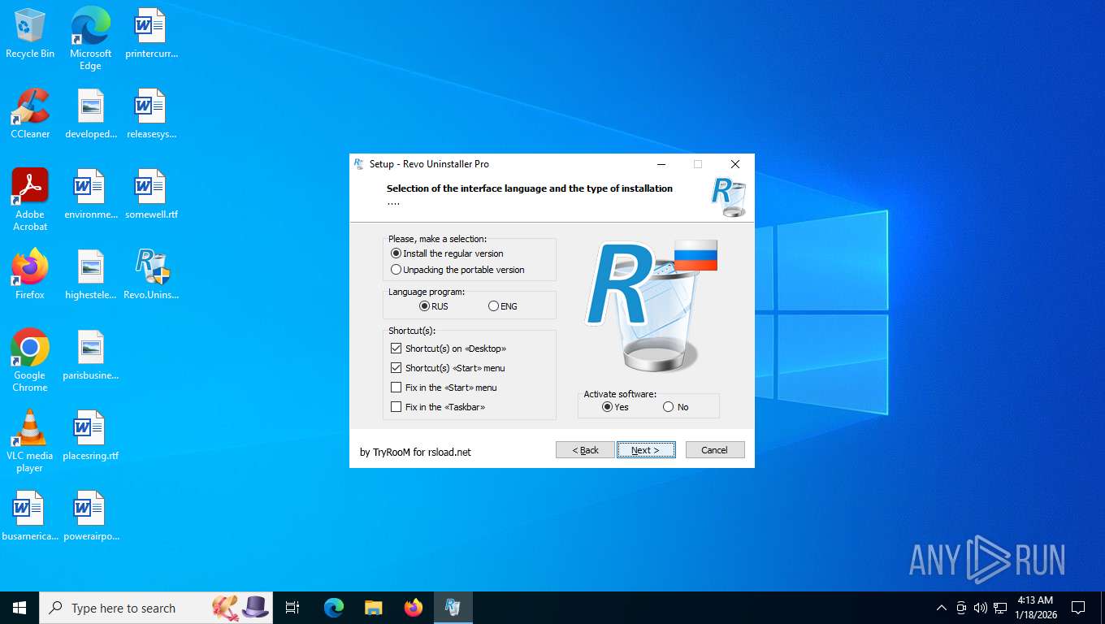The height and width of the screenshot is (624, 1105).
Task: Launch the Adobe Acrobat desktop shortcut
Action: [30, 199]
